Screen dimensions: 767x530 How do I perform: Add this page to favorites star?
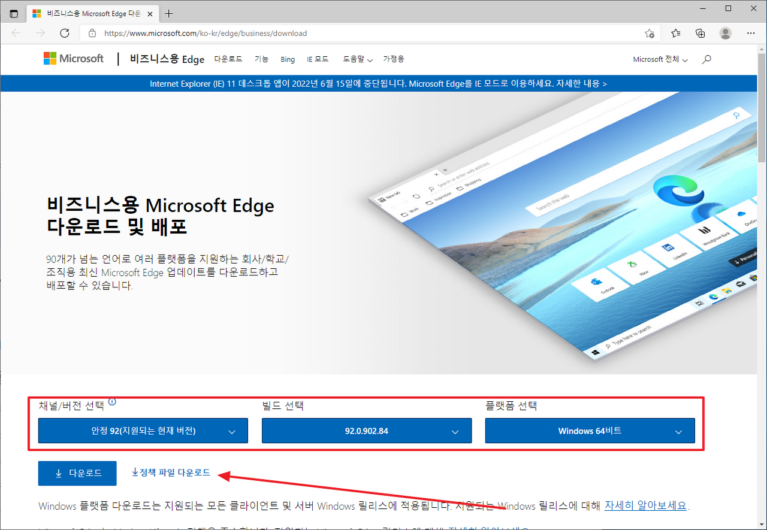pos(649,34)
